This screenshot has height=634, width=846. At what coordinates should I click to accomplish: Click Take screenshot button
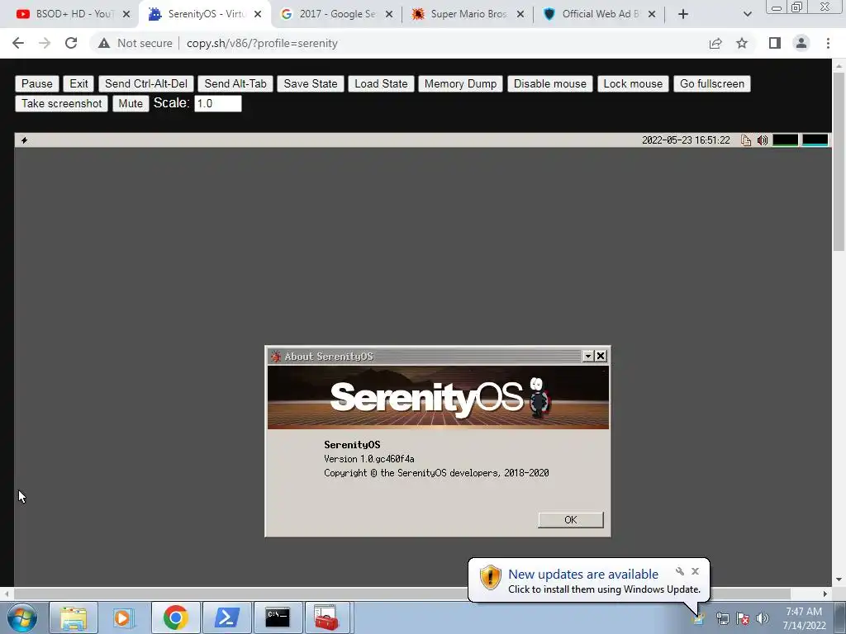pos(61,103)
